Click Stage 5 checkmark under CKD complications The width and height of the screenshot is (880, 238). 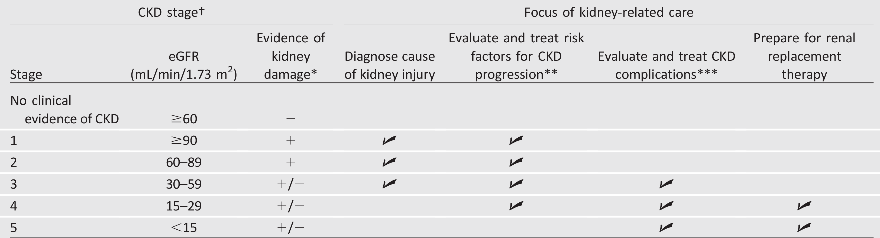pyautogui.click(x=666, y=227)
